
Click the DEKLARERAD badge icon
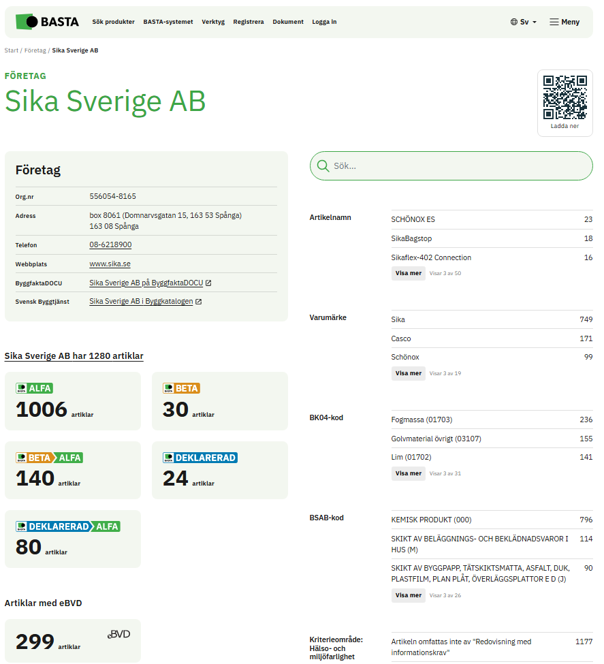click(x=200, y=458)
